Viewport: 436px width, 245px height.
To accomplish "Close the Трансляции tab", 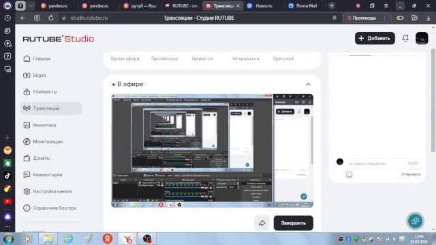I will pyautogui.click(x=238, y=5).
